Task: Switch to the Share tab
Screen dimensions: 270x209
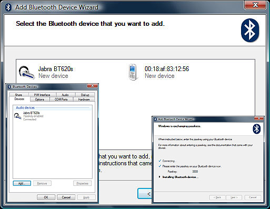Action: tap(18, 95)
